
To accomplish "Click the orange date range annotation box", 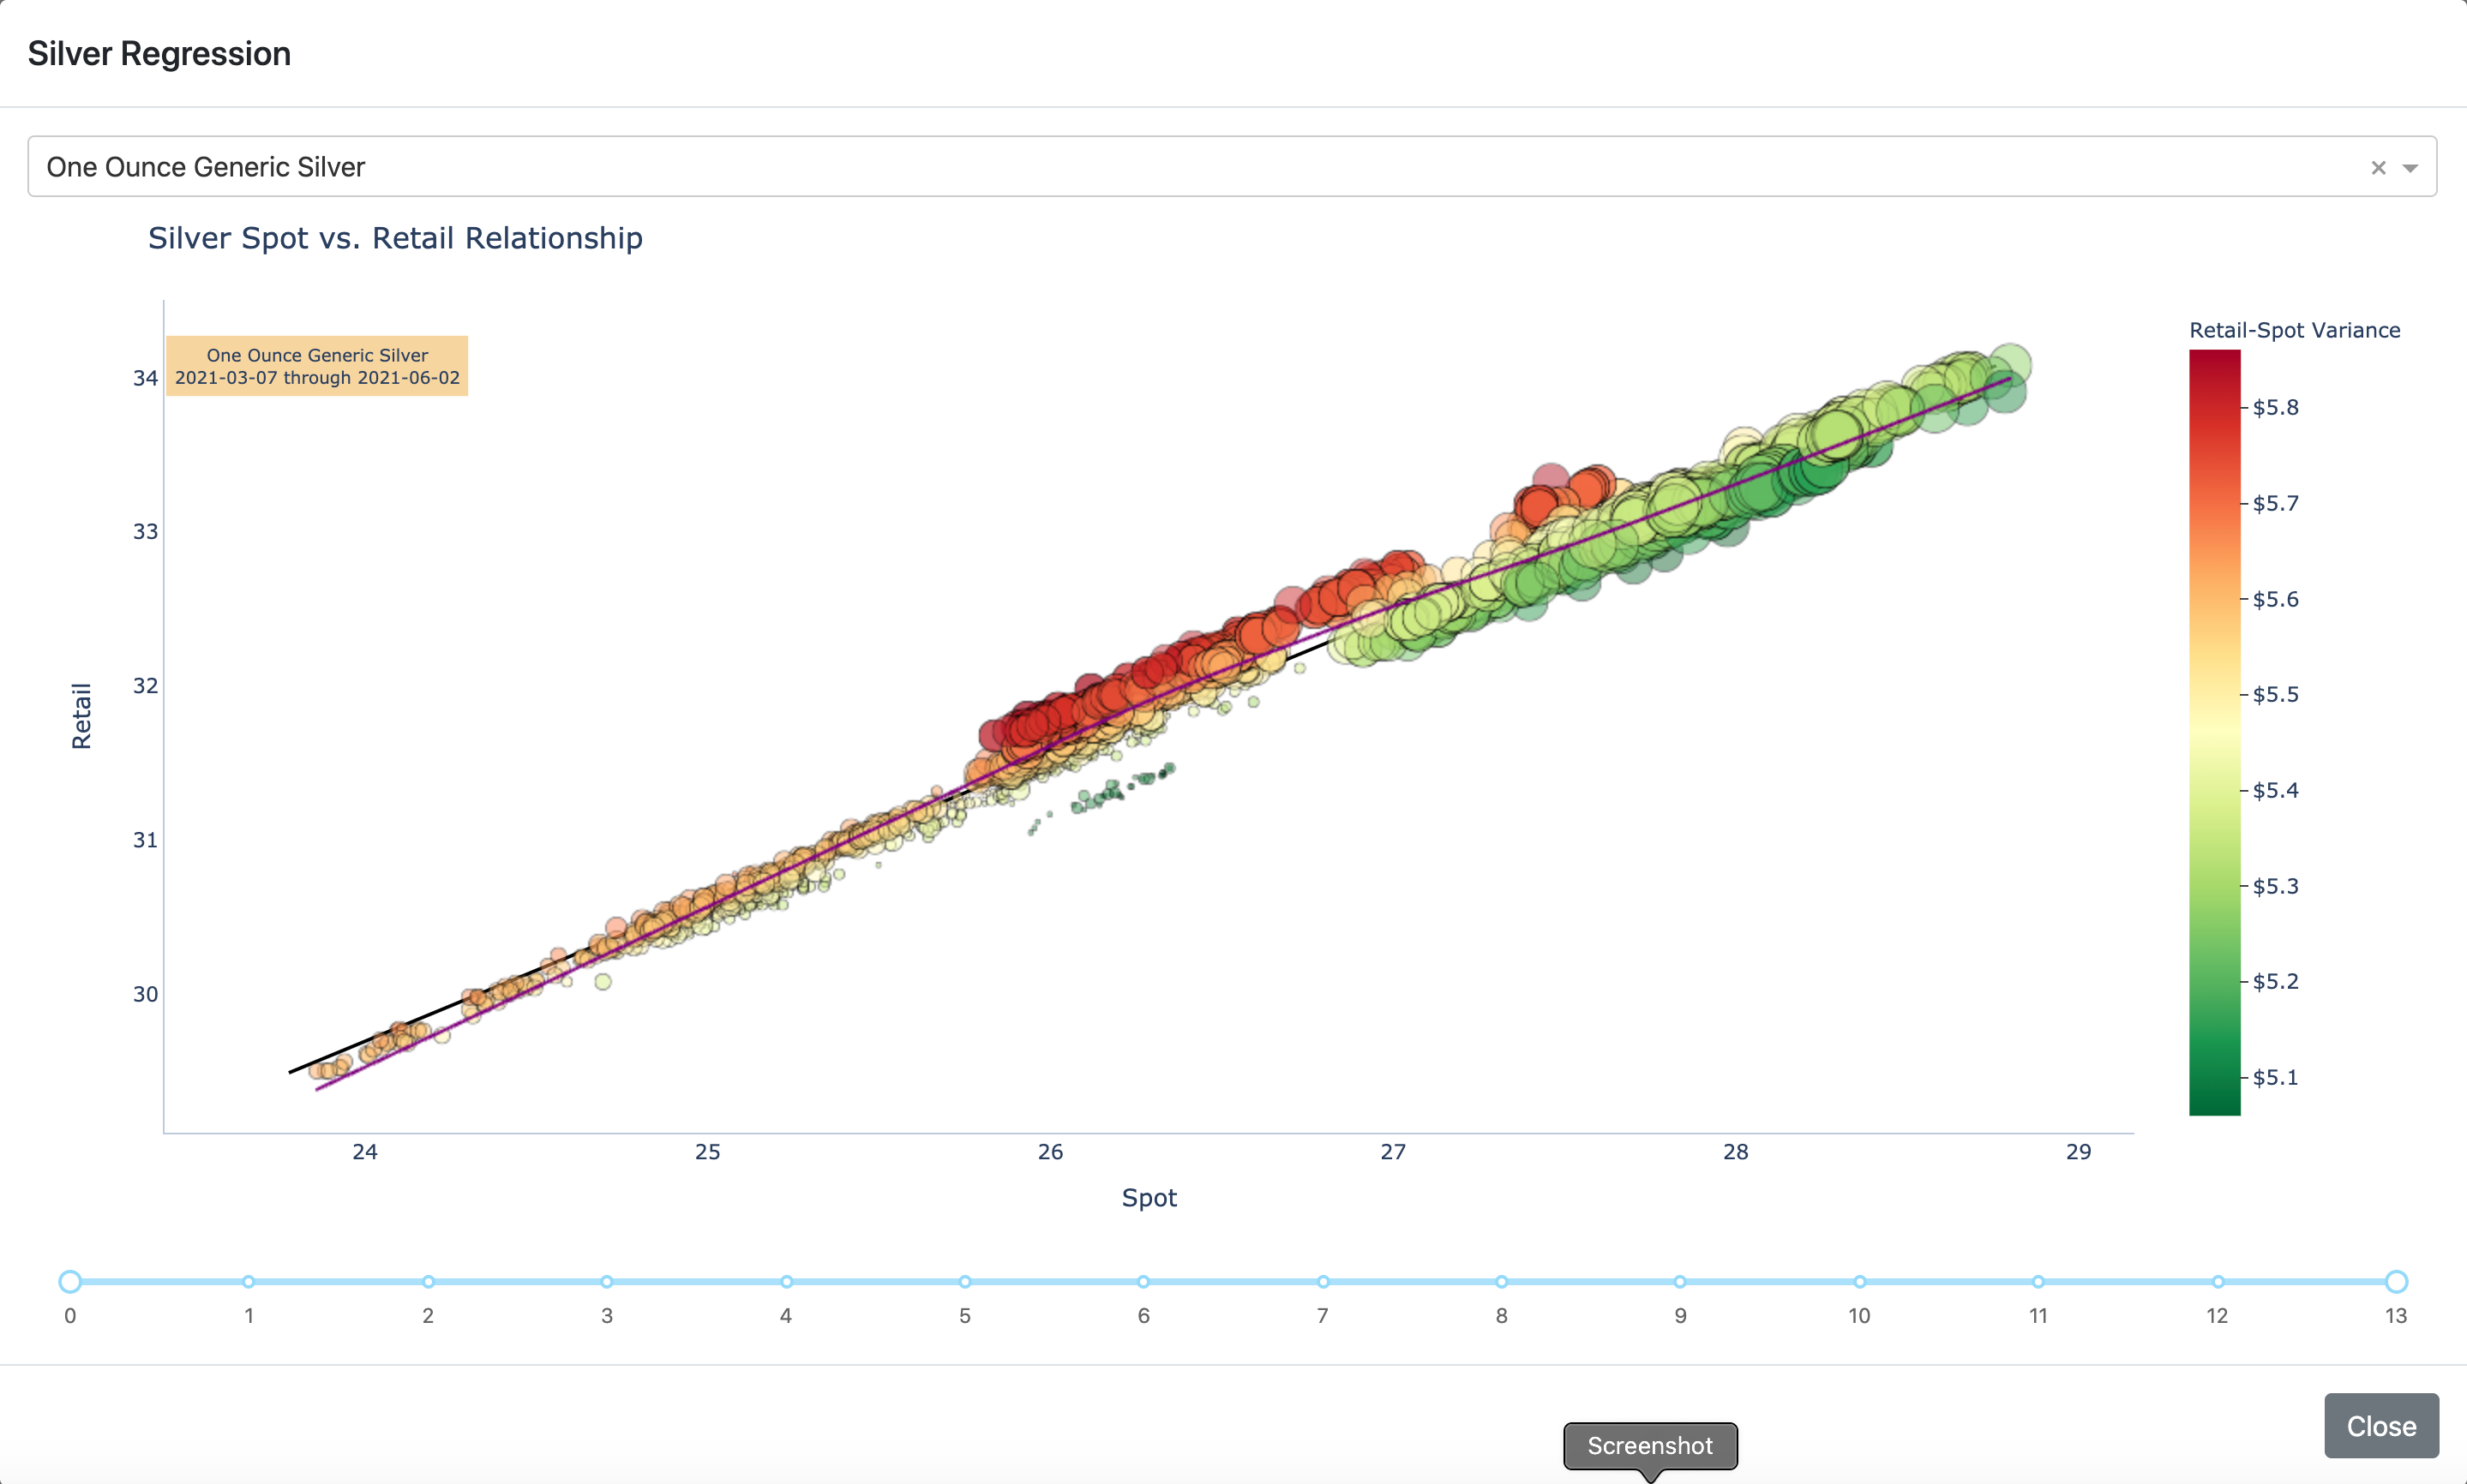I will point(317,366).
